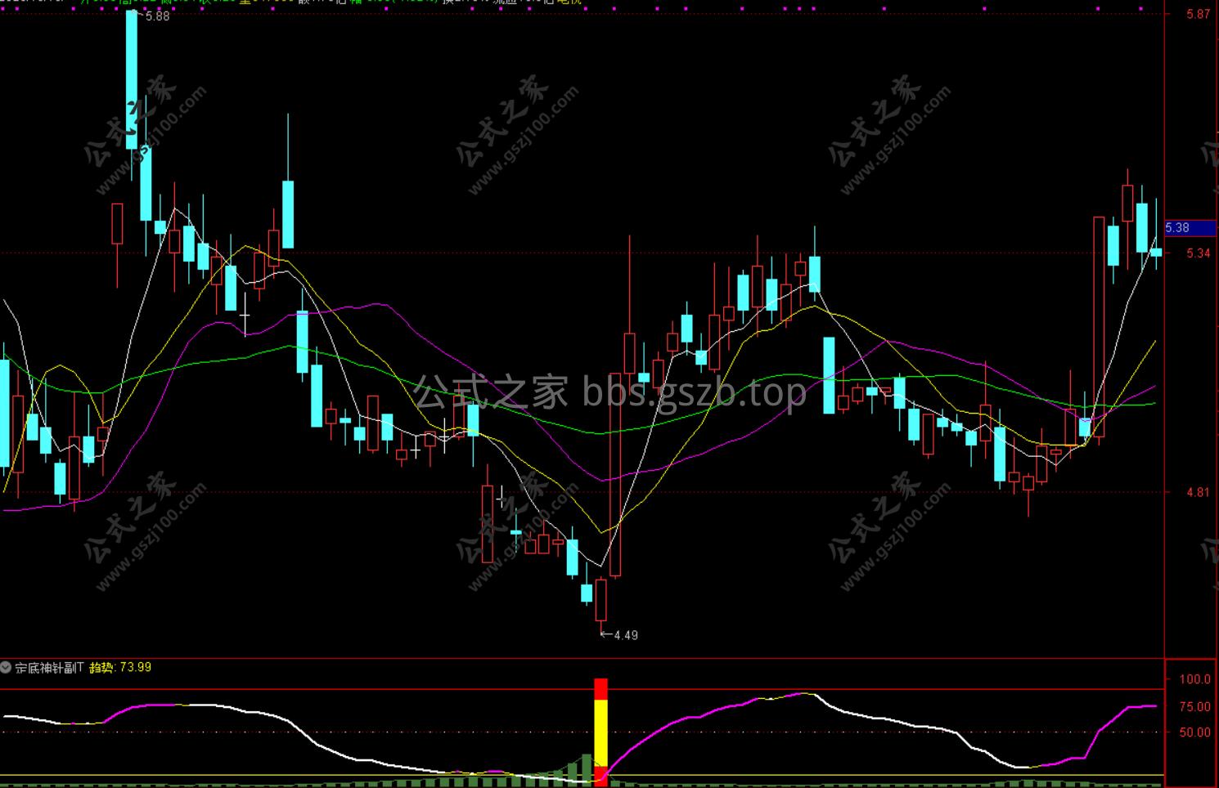The height and width of the screenshot is (788, 1219).
Task: Click the 50.00 level on indicator axis
Action: pos(1195,732)
